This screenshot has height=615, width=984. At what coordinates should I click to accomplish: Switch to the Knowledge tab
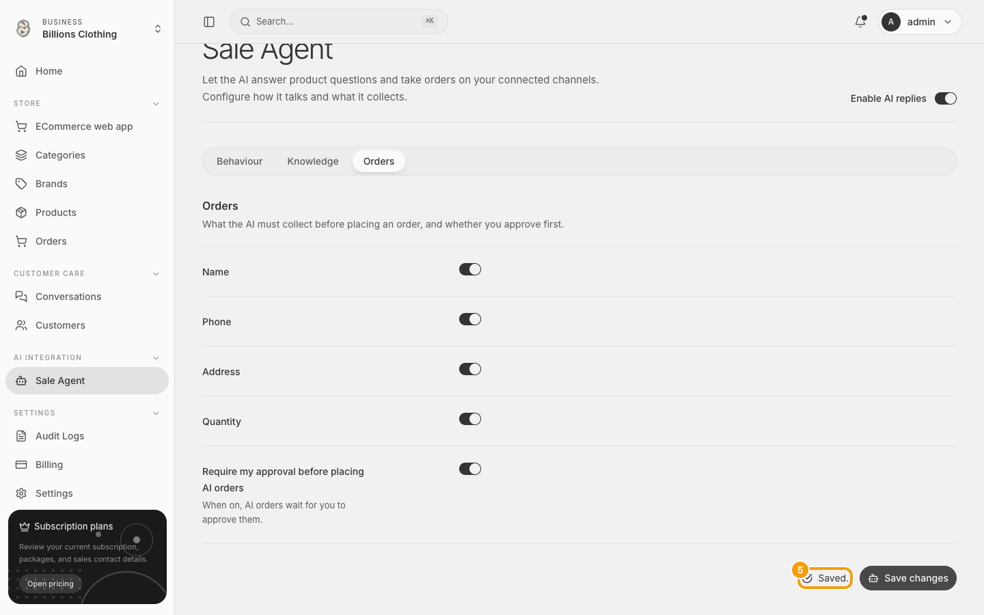(x=313, y=161)
